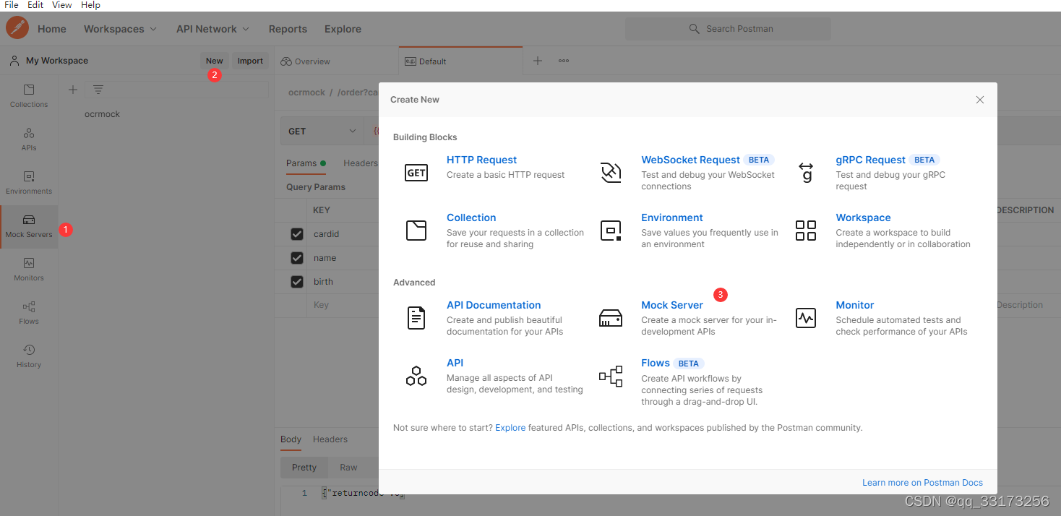Click the empty Key parameter field

tap(344, 305)
